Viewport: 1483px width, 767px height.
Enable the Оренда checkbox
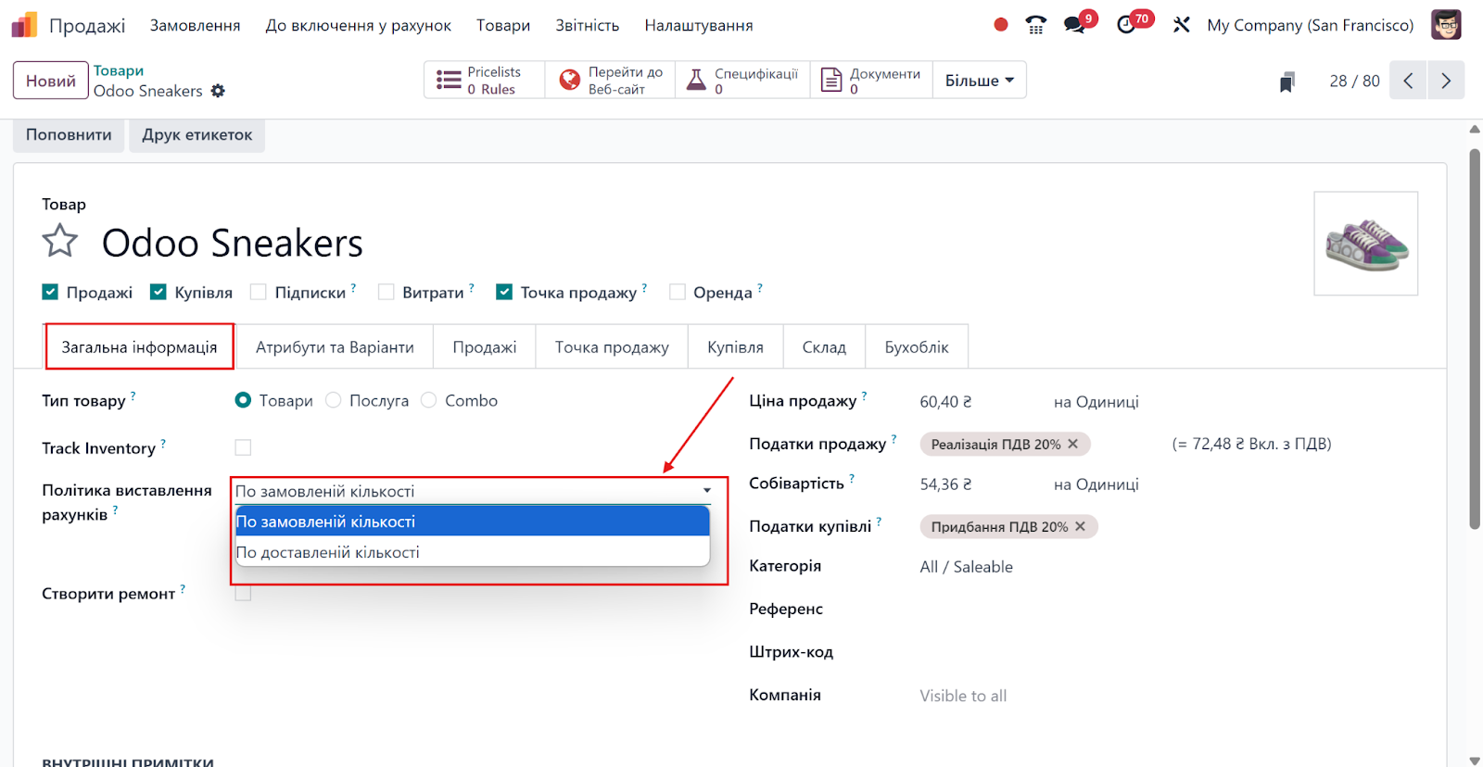point(678,292)
